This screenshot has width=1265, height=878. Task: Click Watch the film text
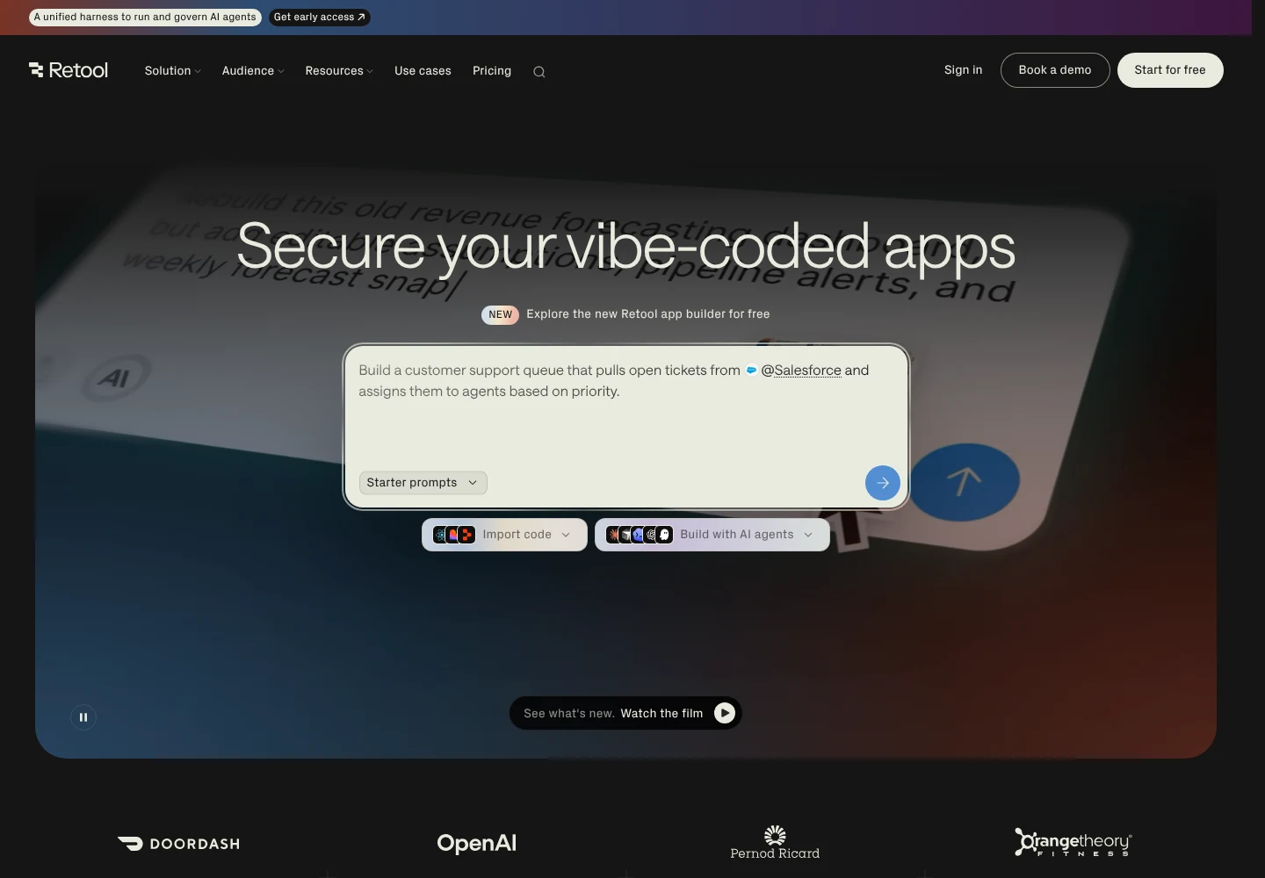point(661,714)
